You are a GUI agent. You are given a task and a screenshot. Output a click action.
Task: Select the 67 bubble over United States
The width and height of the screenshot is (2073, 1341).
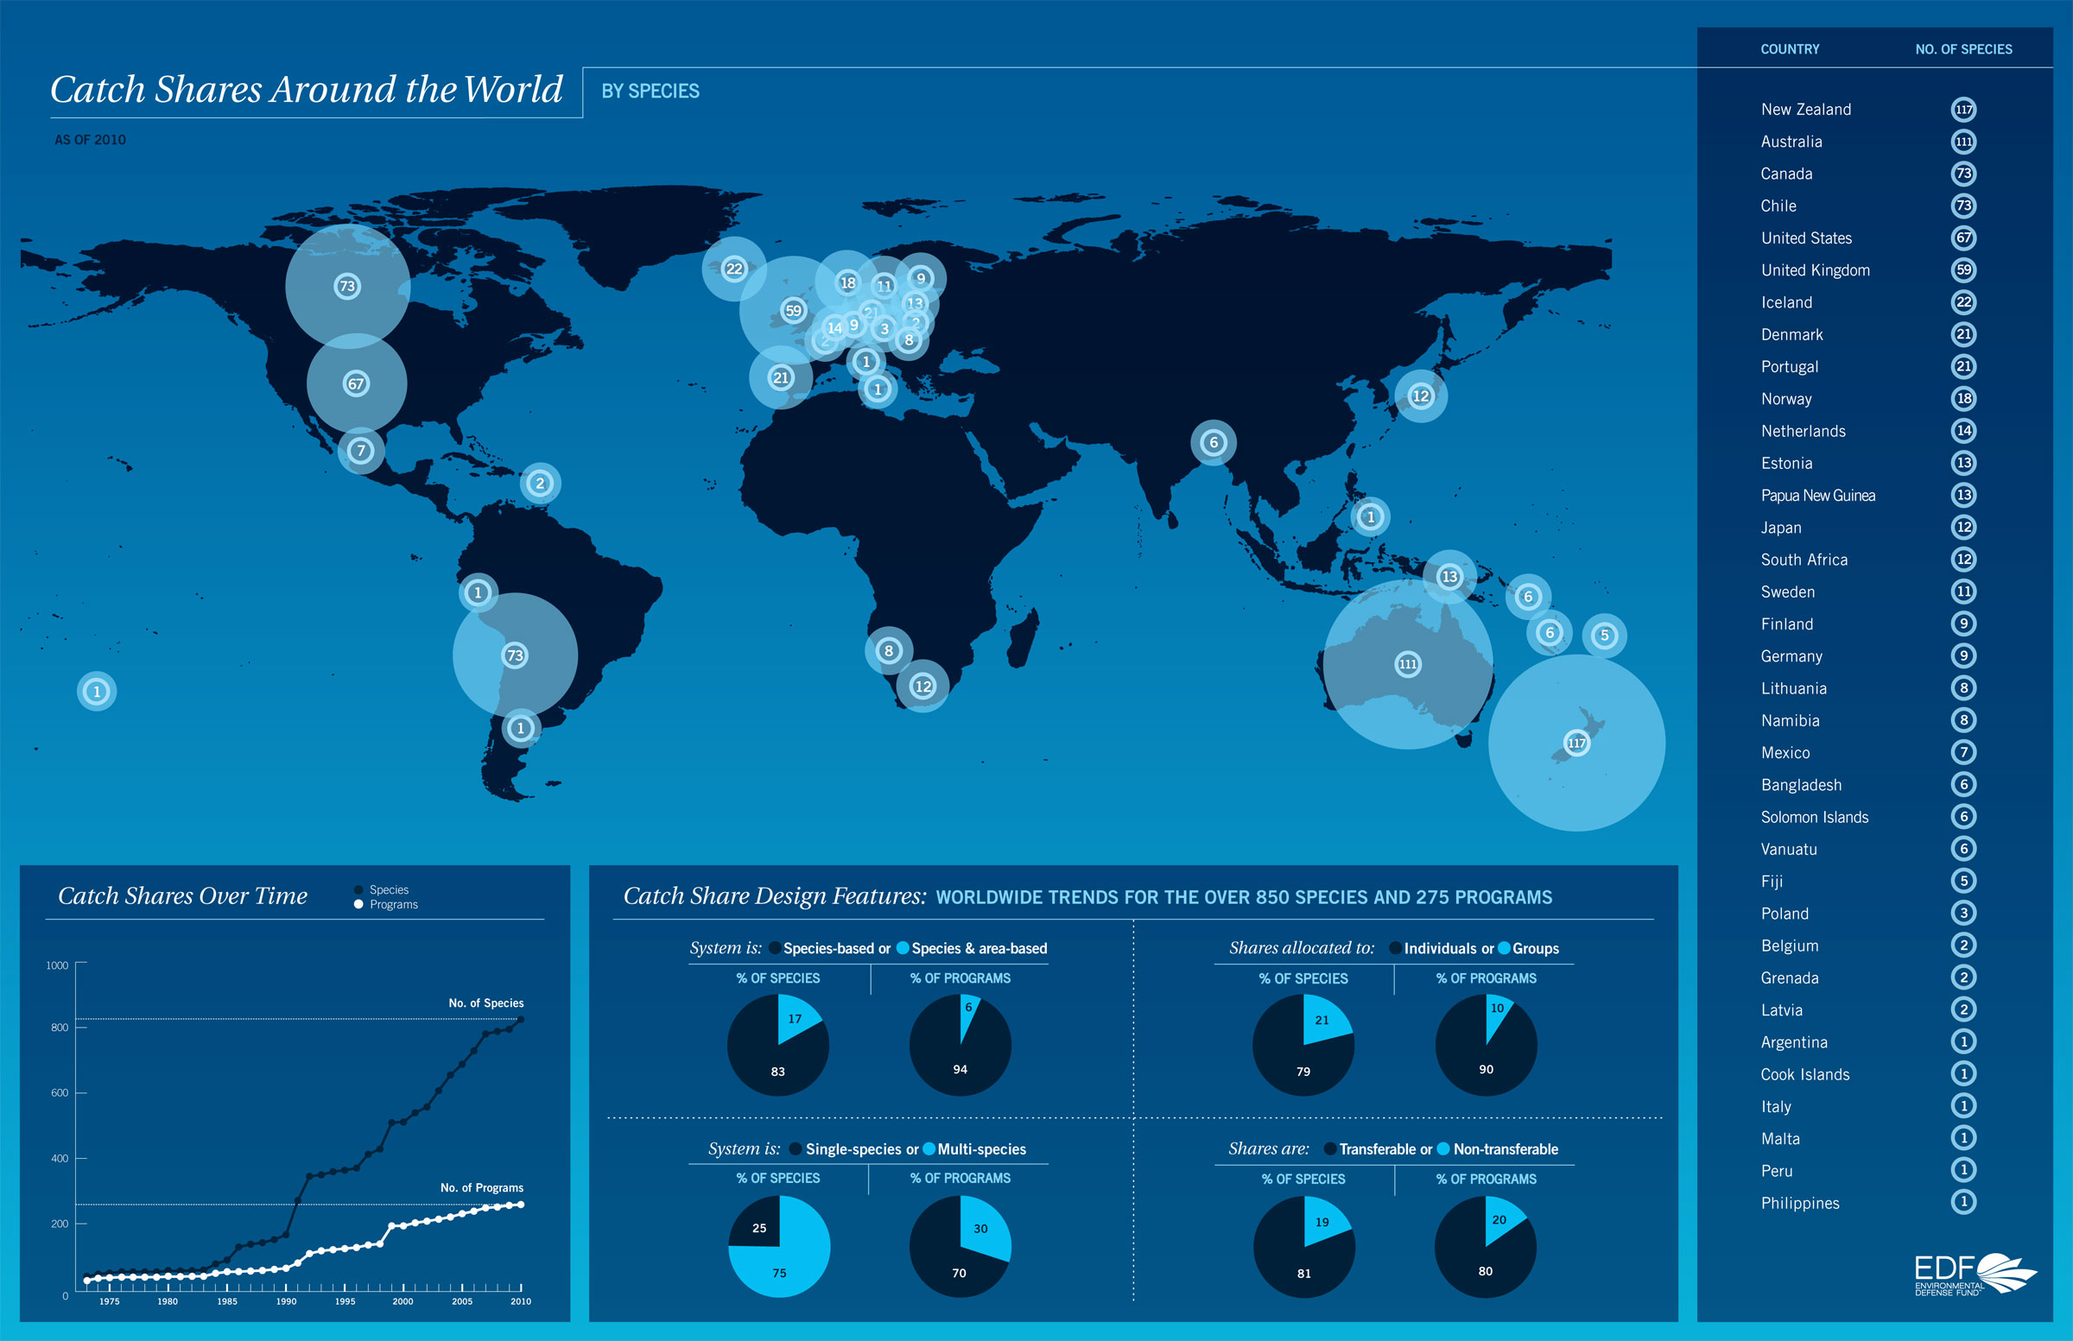tap(355, 384)
